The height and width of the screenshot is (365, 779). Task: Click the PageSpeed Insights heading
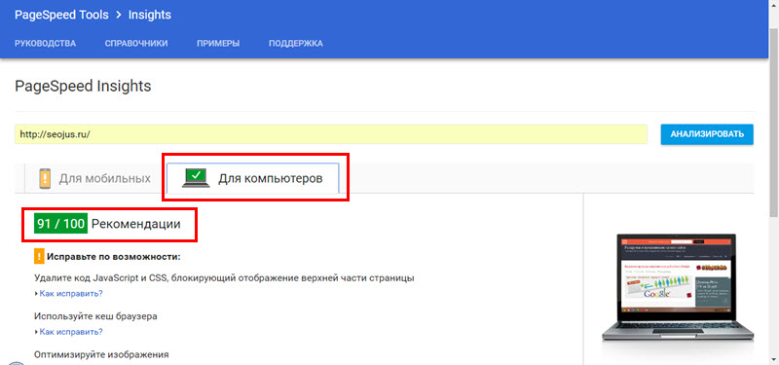(x=83, y=86)
